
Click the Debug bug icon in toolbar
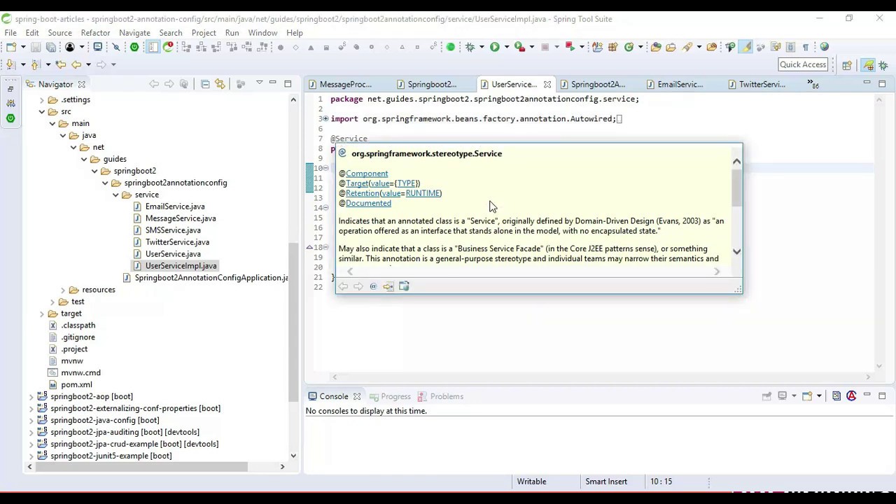(470, 47)
